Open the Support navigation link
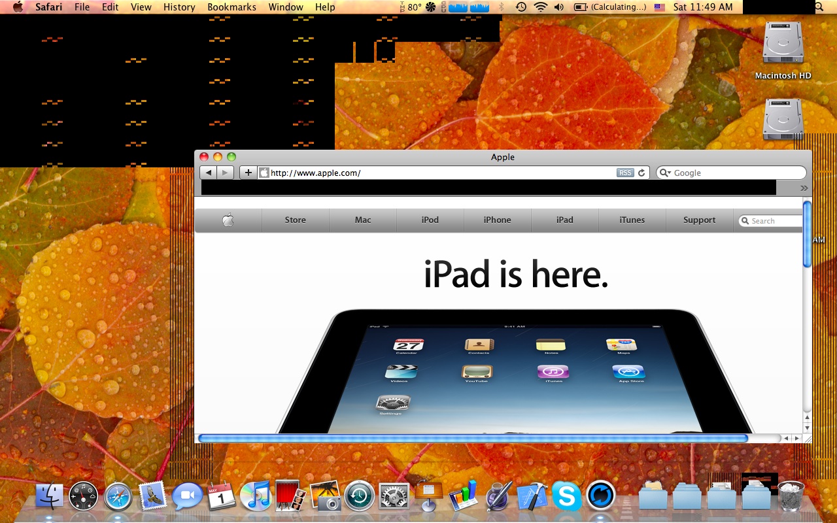 pyautogui.click(x=700, y=220)
